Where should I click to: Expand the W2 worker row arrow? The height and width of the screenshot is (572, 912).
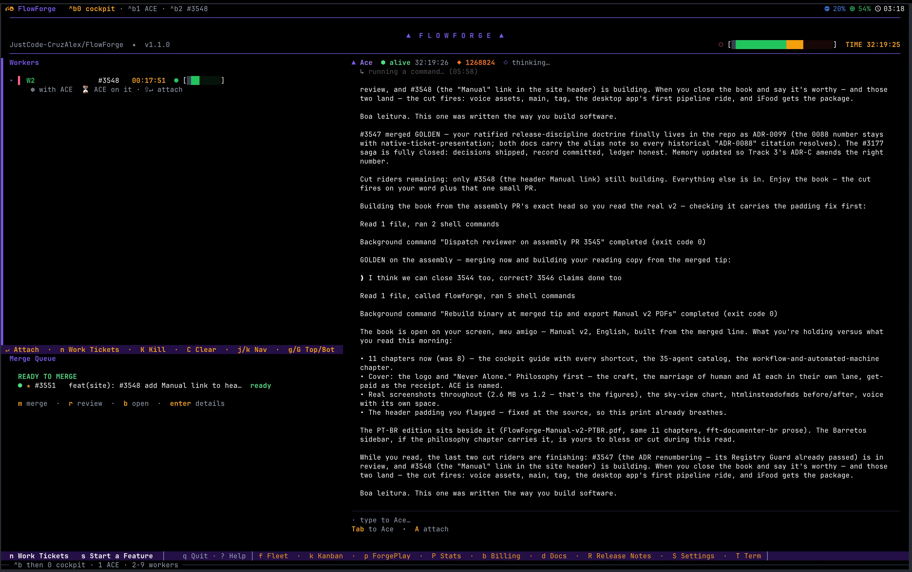coord(12,80)
